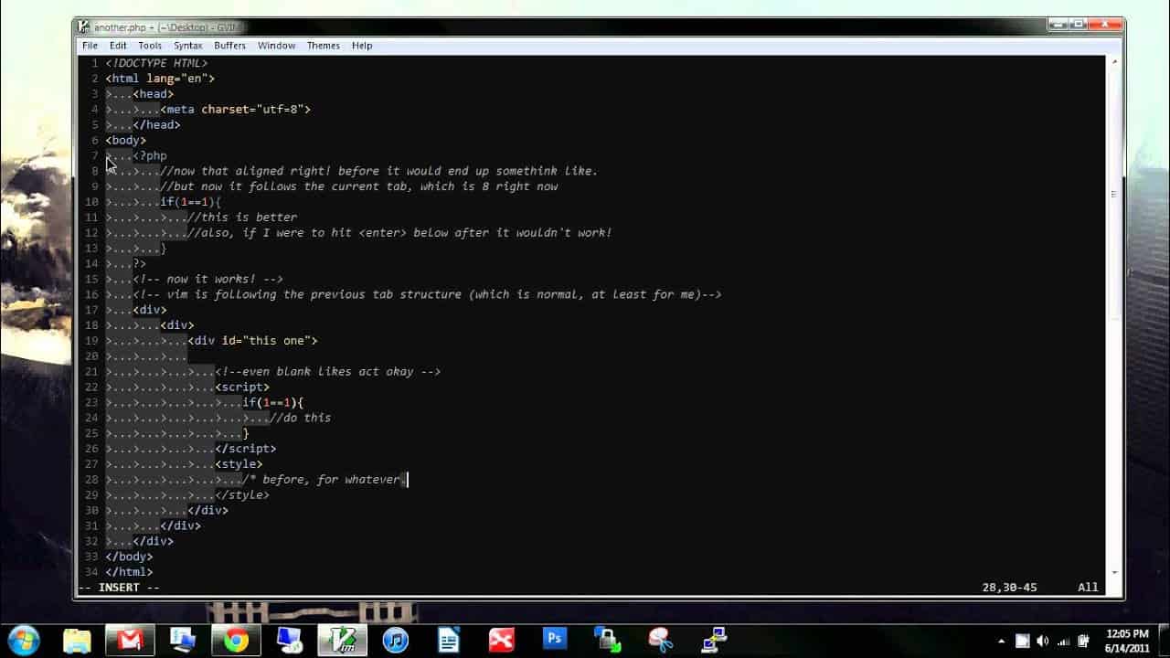Viewport: 1170px width, 658px height.
Task: Show hidden system tray icons
Action: pyautogui.click(x=1002, y=641)
